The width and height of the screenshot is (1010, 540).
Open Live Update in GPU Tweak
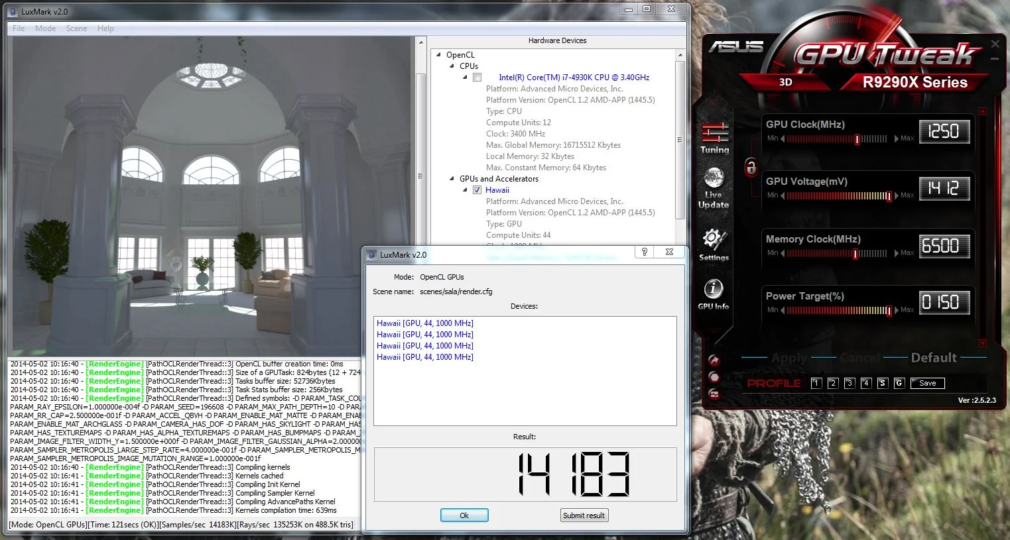(x=714, y=188)
